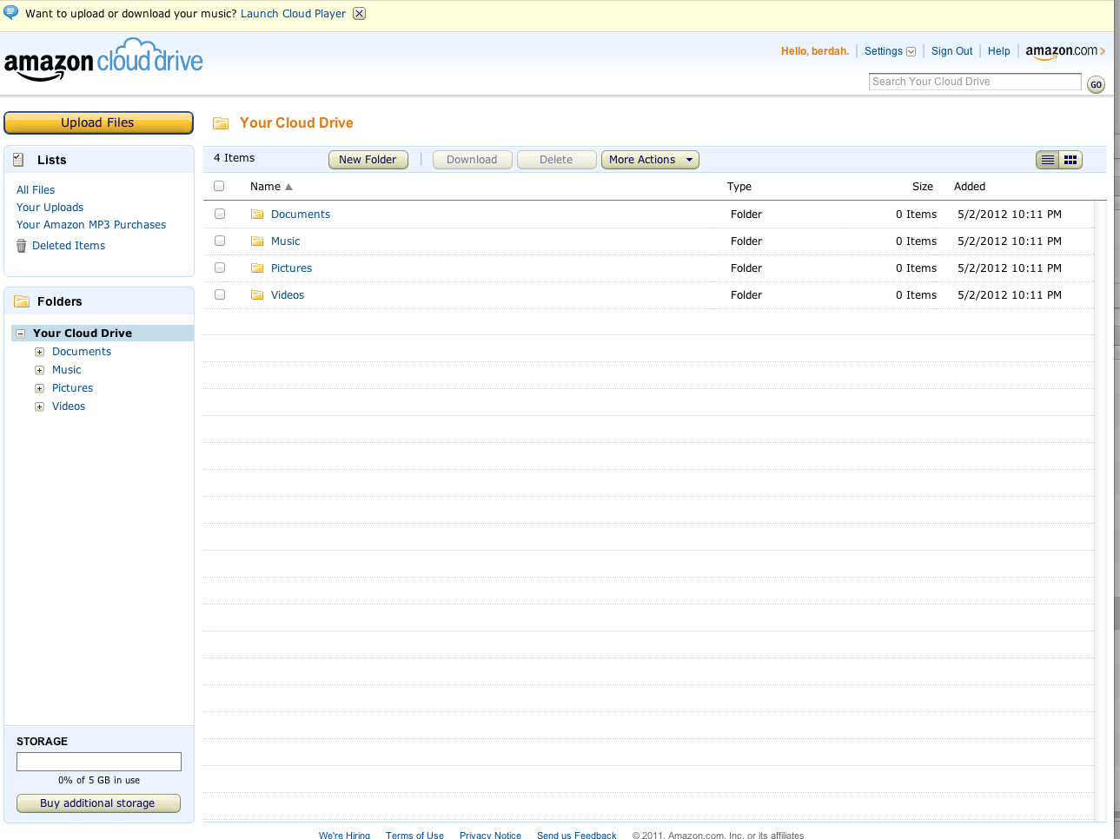This screenshot has height=839, width=1120.
Task: Select Videos in the folder tree
Action: 69,406
